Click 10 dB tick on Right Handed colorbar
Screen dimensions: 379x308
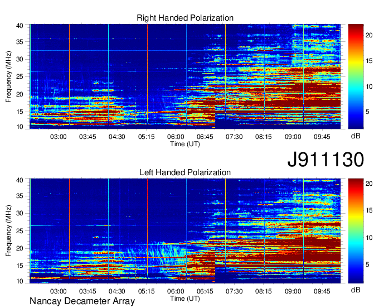coord(369,86)
